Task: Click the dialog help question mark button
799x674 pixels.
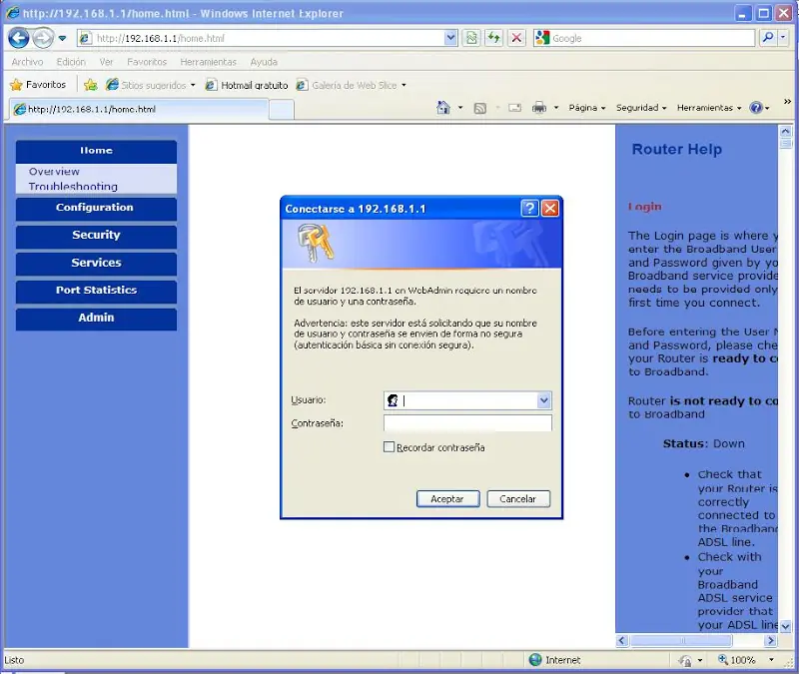Action: (530, 209)
